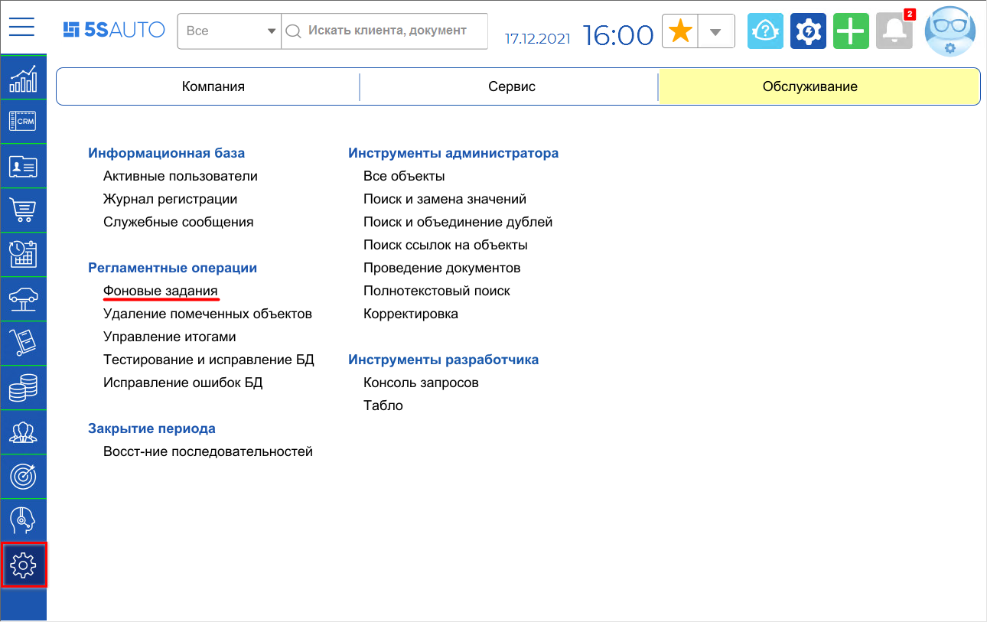Expand the favorites star dropdown arrow
This screenshot has width=987, height=622.
716,31
